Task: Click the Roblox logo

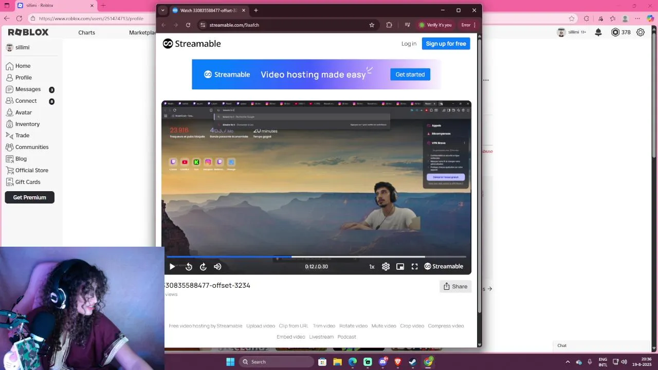Action: 28,32
